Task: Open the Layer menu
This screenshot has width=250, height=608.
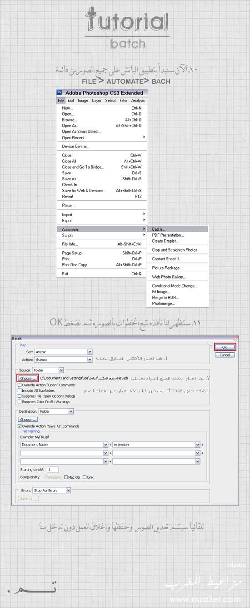Action: click(97, 101)
